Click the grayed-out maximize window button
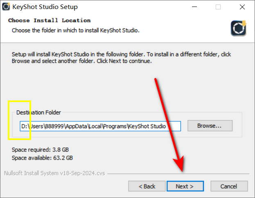This screenshot has width=255, height=198. tap(218, 7)
